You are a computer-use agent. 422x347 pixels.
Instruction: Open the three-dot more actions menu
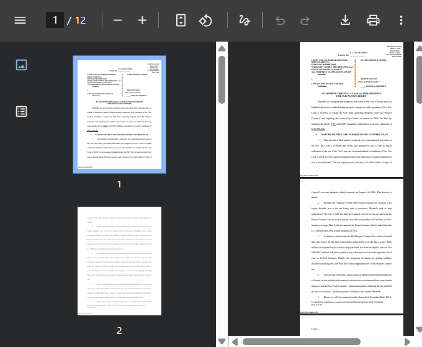tap(402, 20)
